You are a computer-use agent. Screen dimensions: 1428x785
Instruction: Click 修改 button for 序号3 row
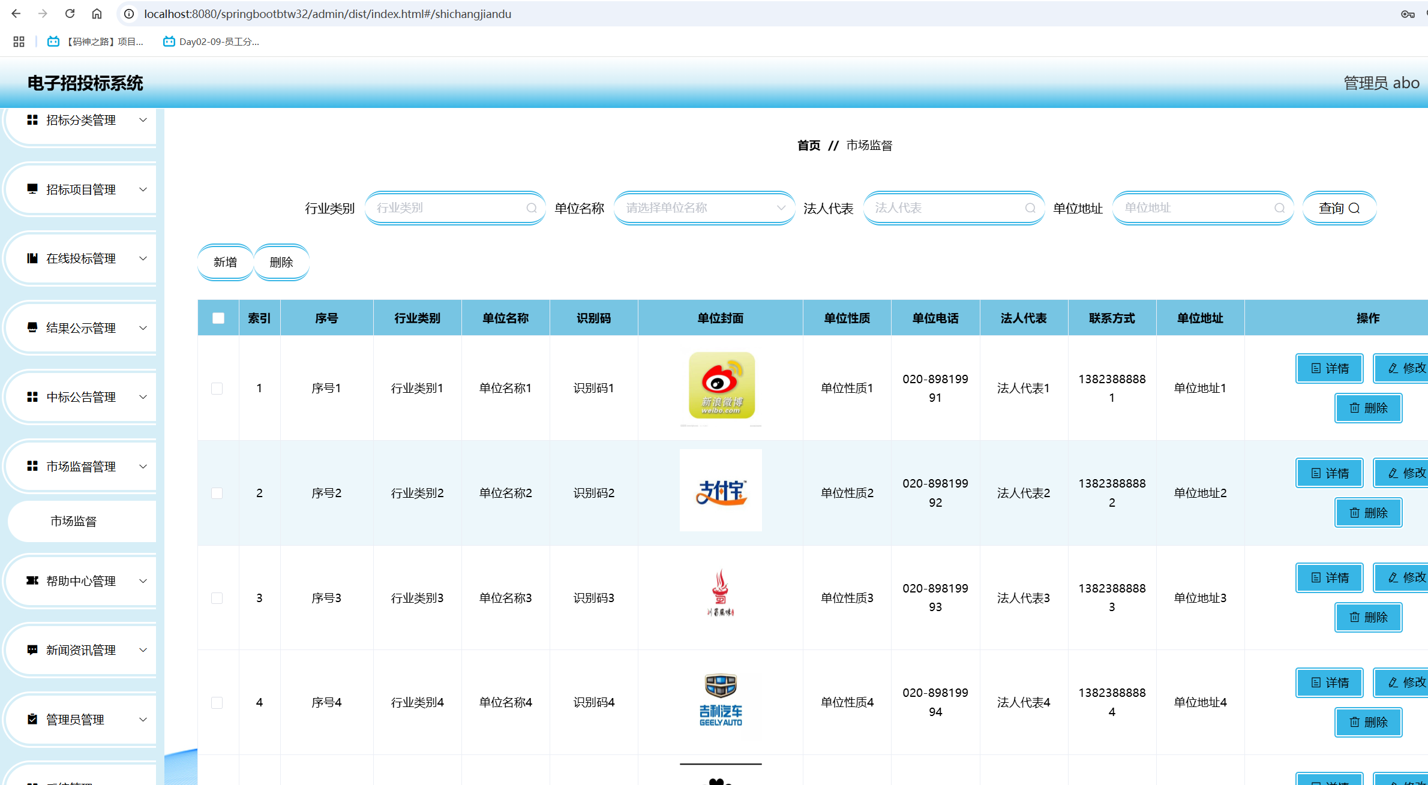coord(1402,578)
